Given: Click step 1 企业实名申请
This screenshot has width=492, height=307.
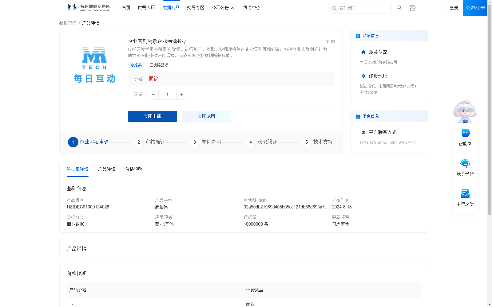Looking at the screenshot, I should 89,142.
